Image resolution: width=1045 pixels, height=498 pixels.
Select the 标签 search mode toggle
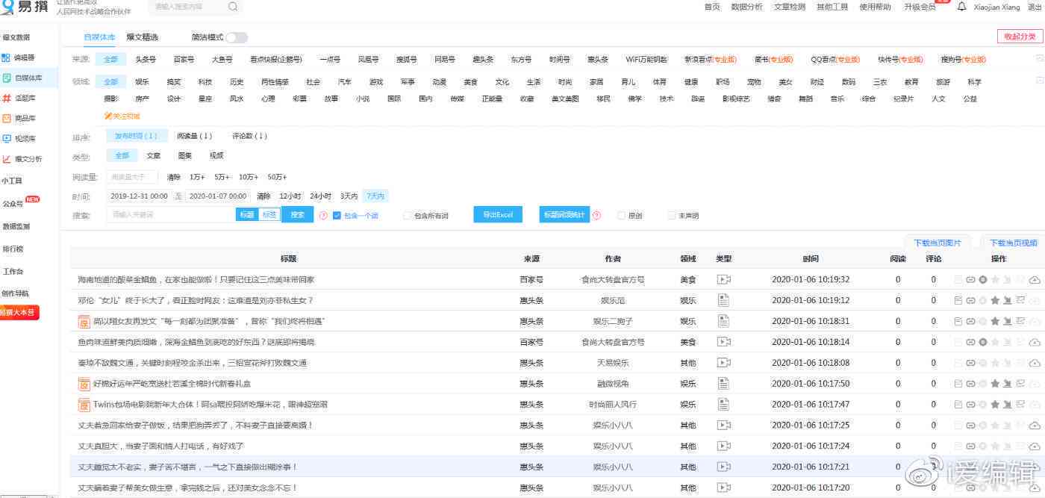coord(269,215)
